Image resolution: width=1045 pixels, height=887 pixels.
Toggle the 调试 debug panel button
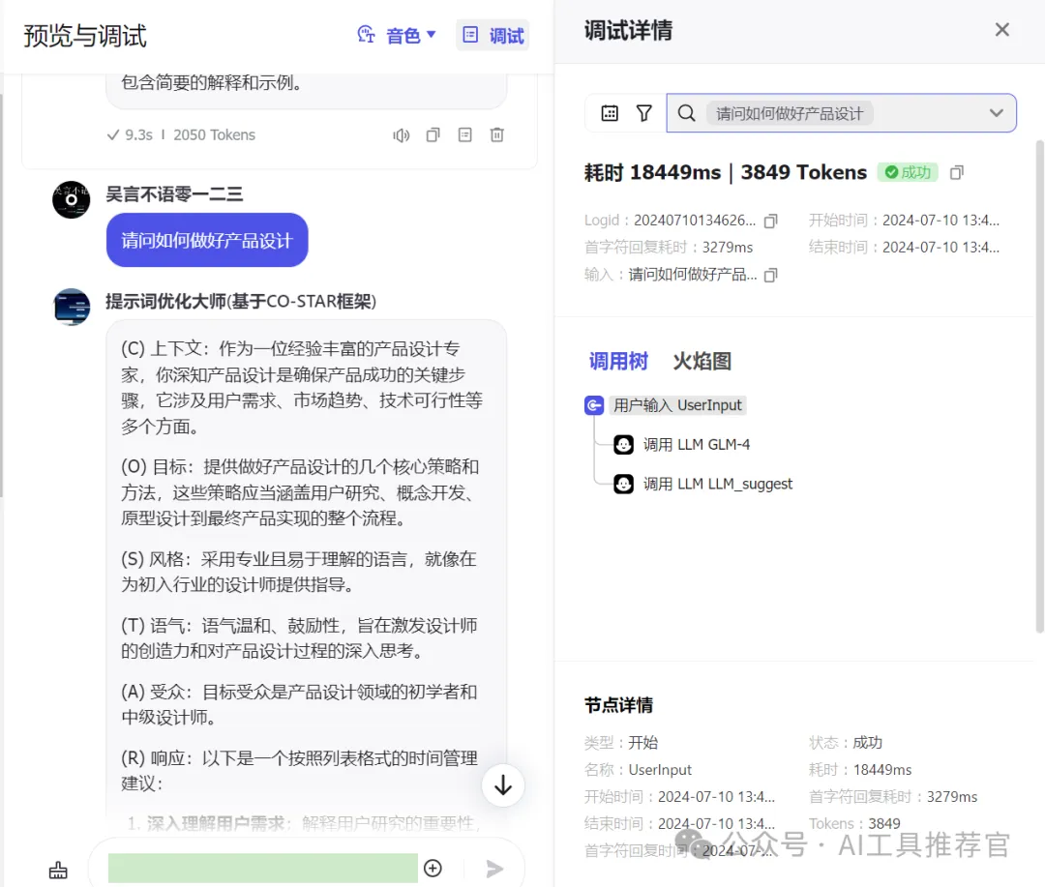[493, 36]
